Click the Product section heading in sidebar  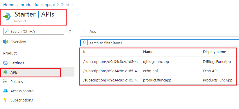(10, 53)
